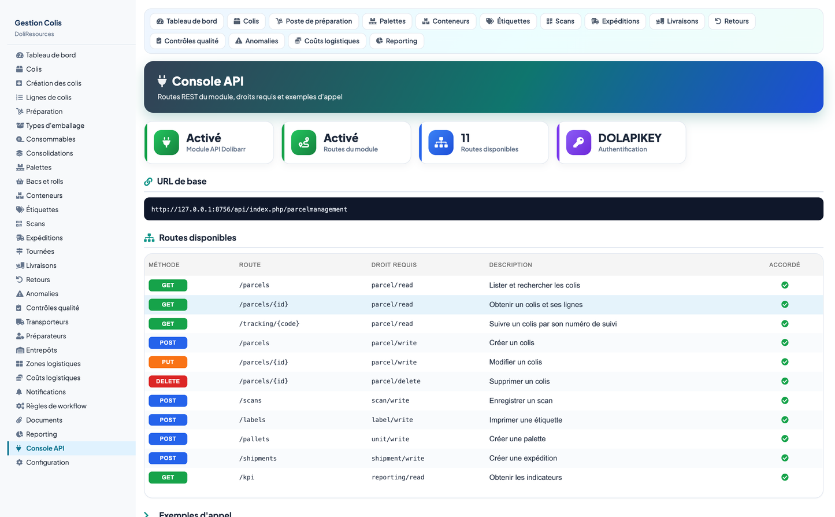Click the link icon beside URL de base
This screenshot has height=517, width=835.
(x=149, y=182)
